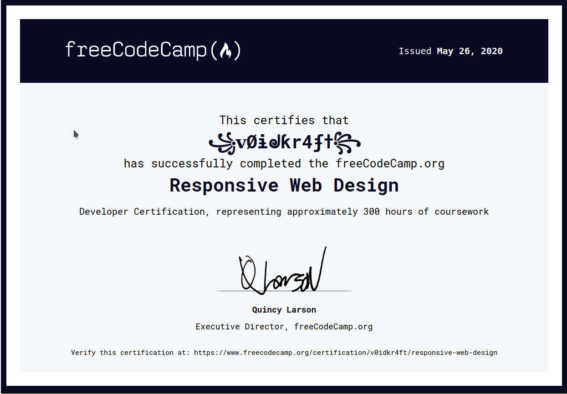Image resolution: width=567 pixels, height=394 pixels.
Task: Open the certification verification URL
Action: click(x=346, y=353)
